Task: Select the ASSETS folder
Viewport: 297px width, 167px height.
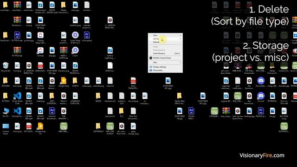Action: pos(75,83)
